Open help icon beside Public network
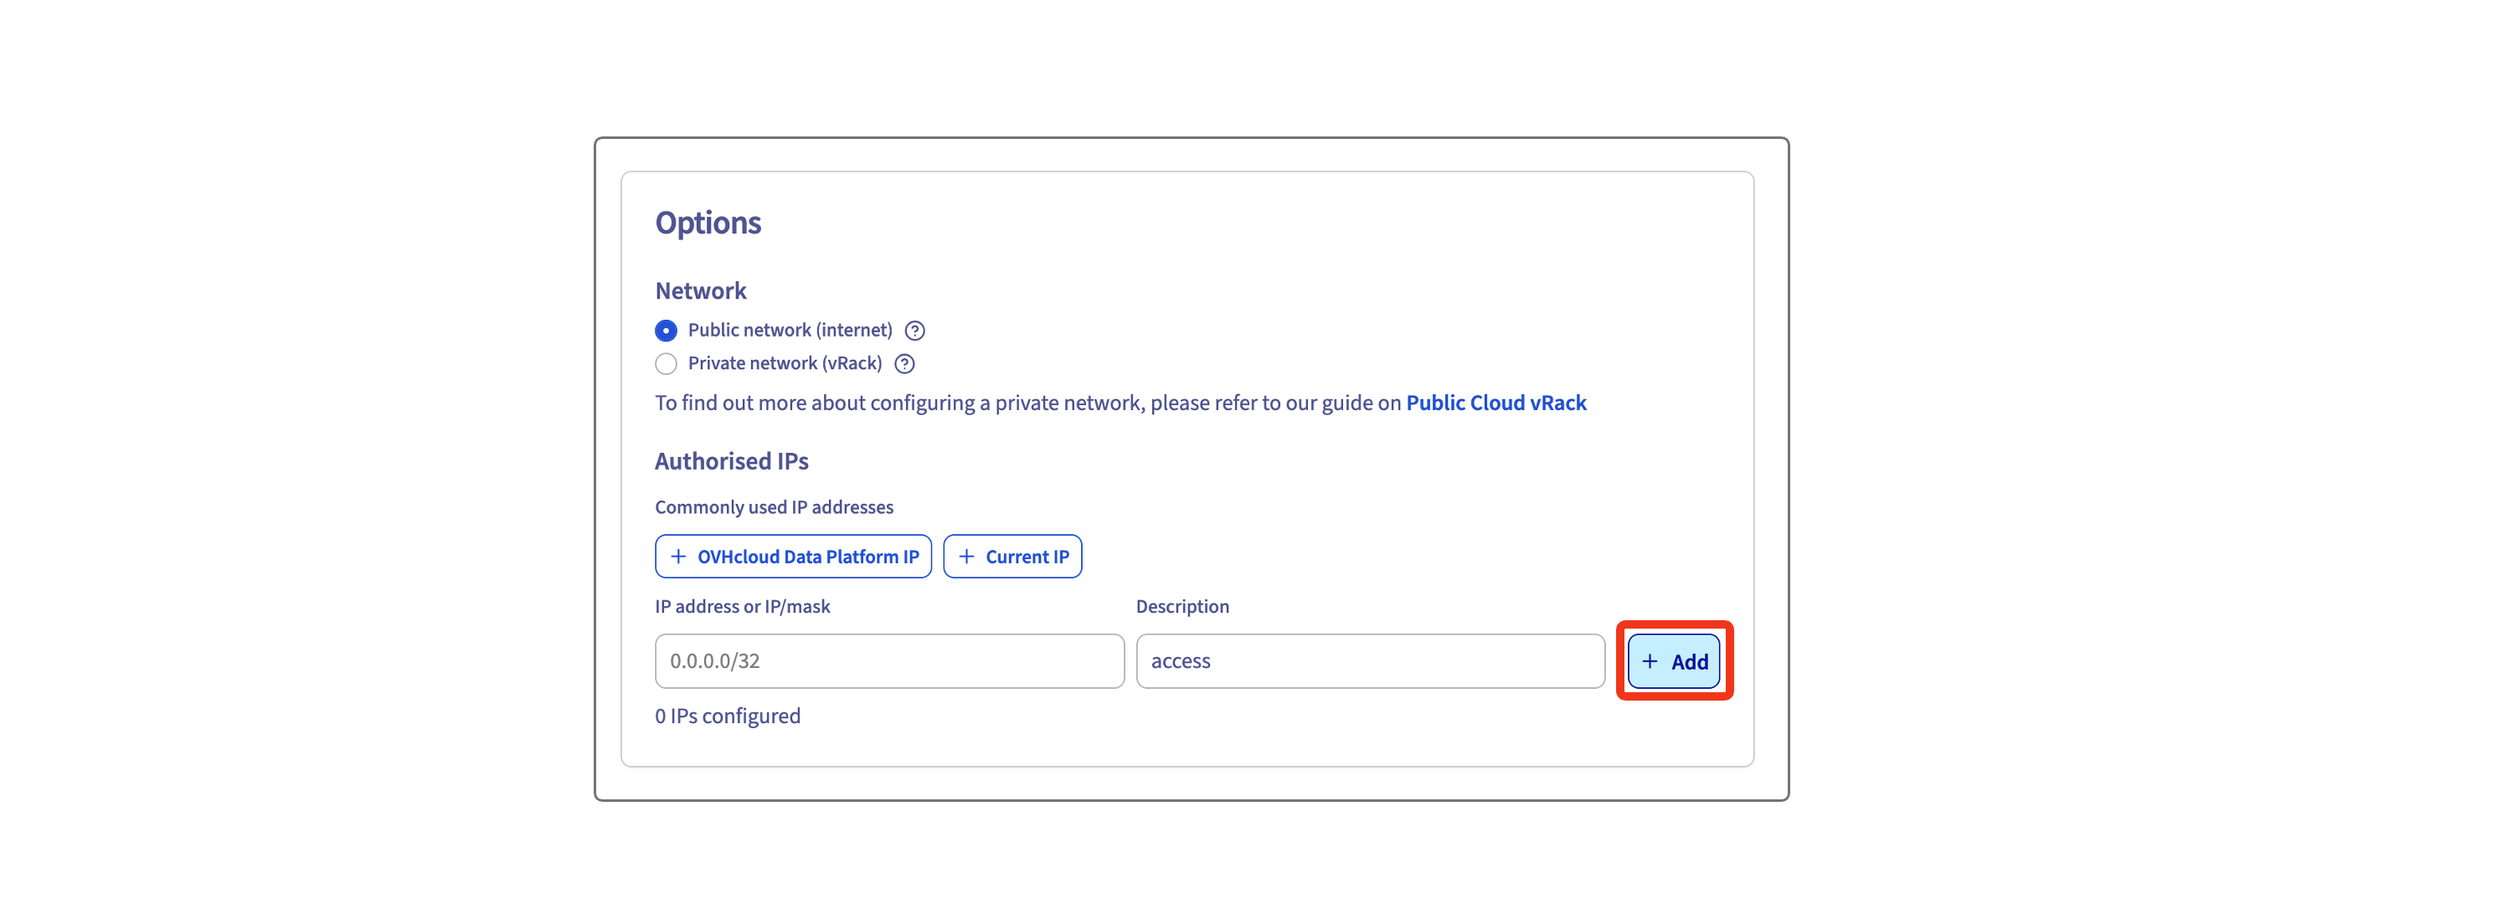The width and height of the screenshot is (2502, 909). click(914, 330)
